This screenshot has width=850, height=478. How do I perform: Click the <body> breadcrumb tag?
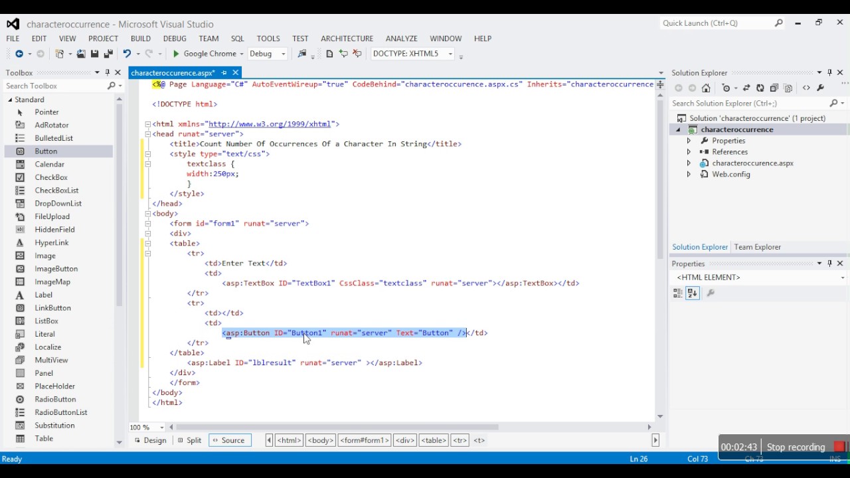point(320,441)
